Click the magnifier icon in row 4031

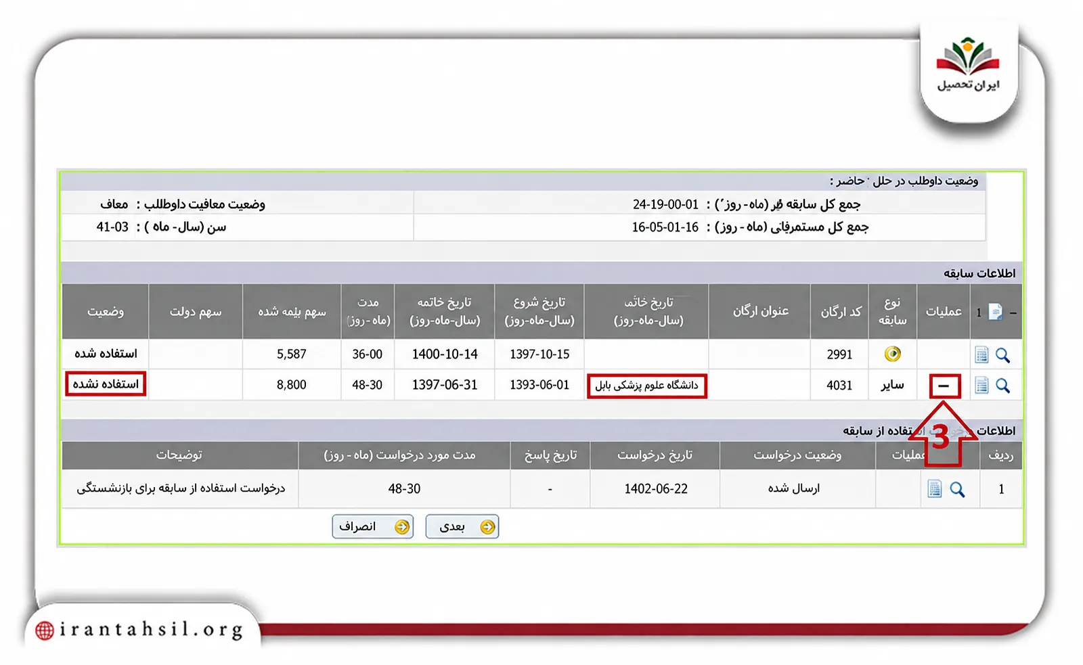click(1002, 386)
